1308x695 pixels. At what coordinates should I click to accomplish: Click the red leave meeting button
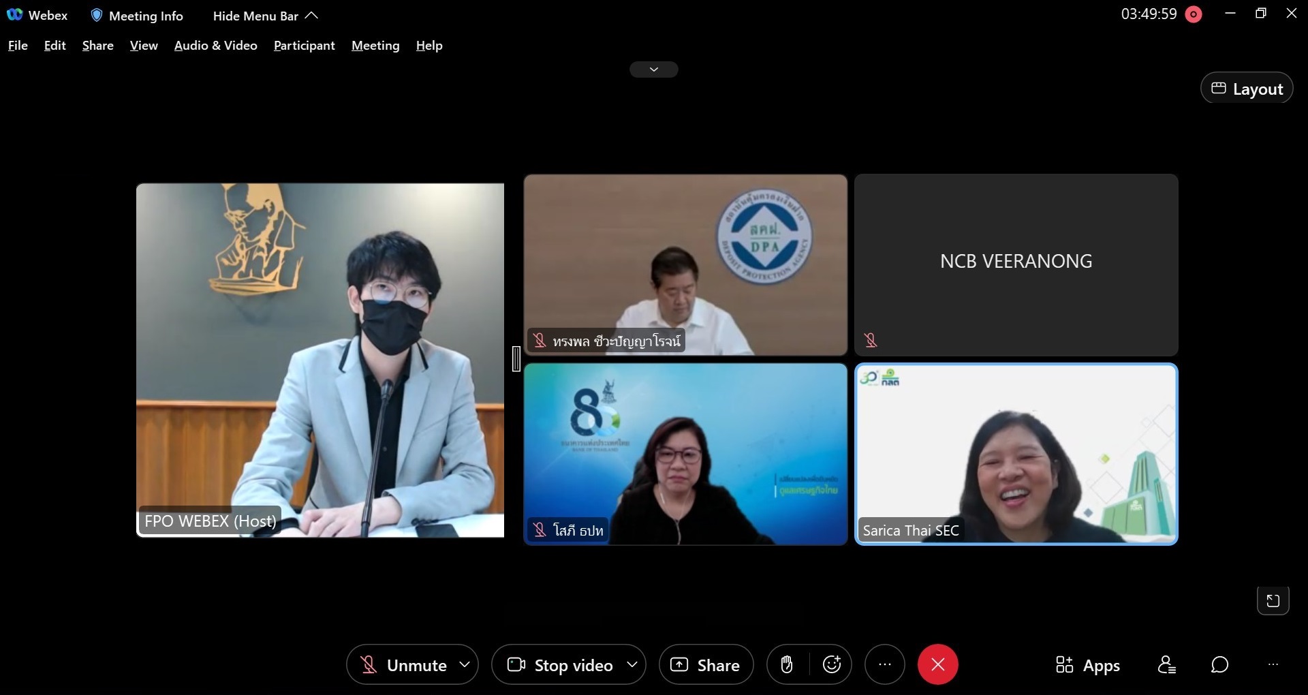point(937,664)
